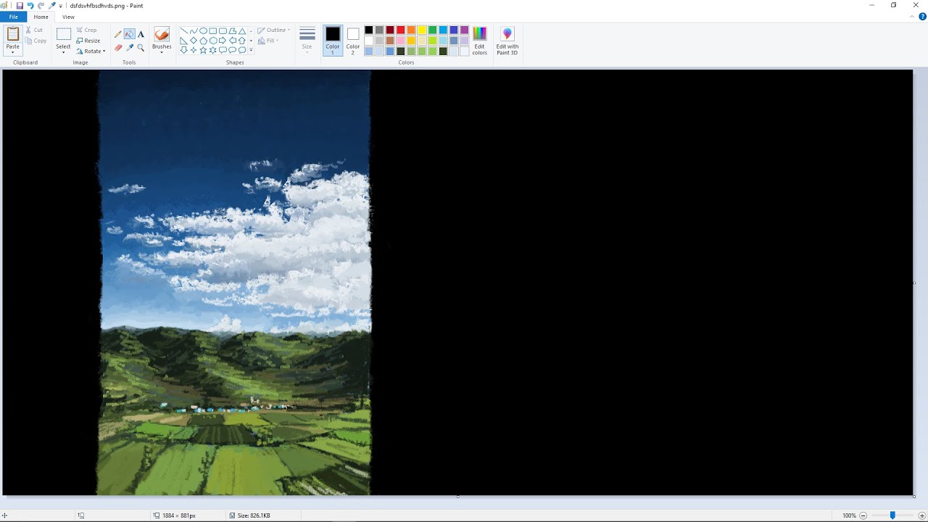The image size is (928, 522).
Task: Choose the Right arrow shape
Action: pyautogui.click(x=223, y=41)
